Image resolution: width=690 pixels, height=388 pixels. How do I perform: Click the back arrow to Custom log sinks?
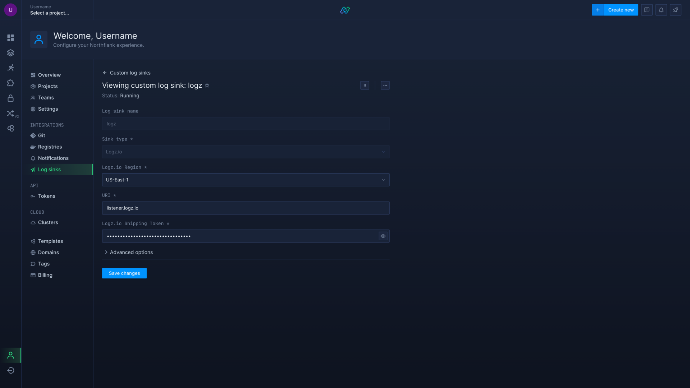click(105, 73)
